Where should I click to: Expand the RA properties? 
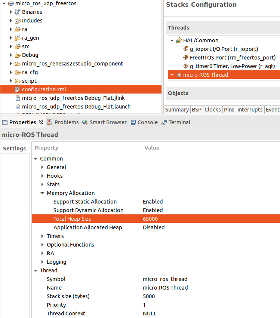(x=42, y=253)
